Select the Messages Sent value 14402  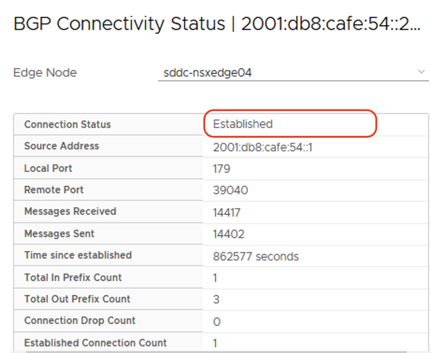coord(229,234)
